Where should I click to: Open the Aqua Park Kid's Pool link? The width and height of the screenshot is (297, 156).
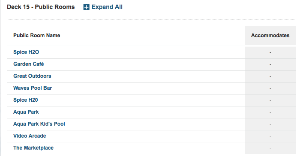coord(39,124)
